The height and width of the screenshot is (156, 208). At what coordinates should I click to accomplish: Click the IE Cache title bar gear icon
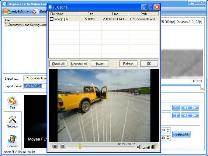(50, 7)
